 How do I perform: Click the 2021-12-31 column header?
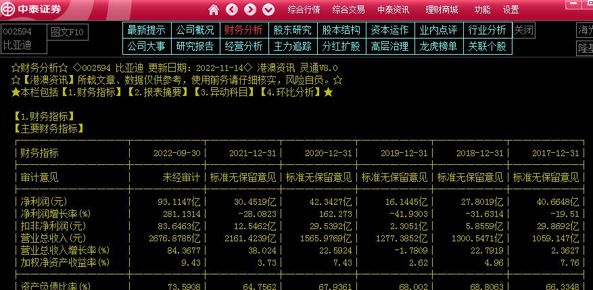click(253, 153)
